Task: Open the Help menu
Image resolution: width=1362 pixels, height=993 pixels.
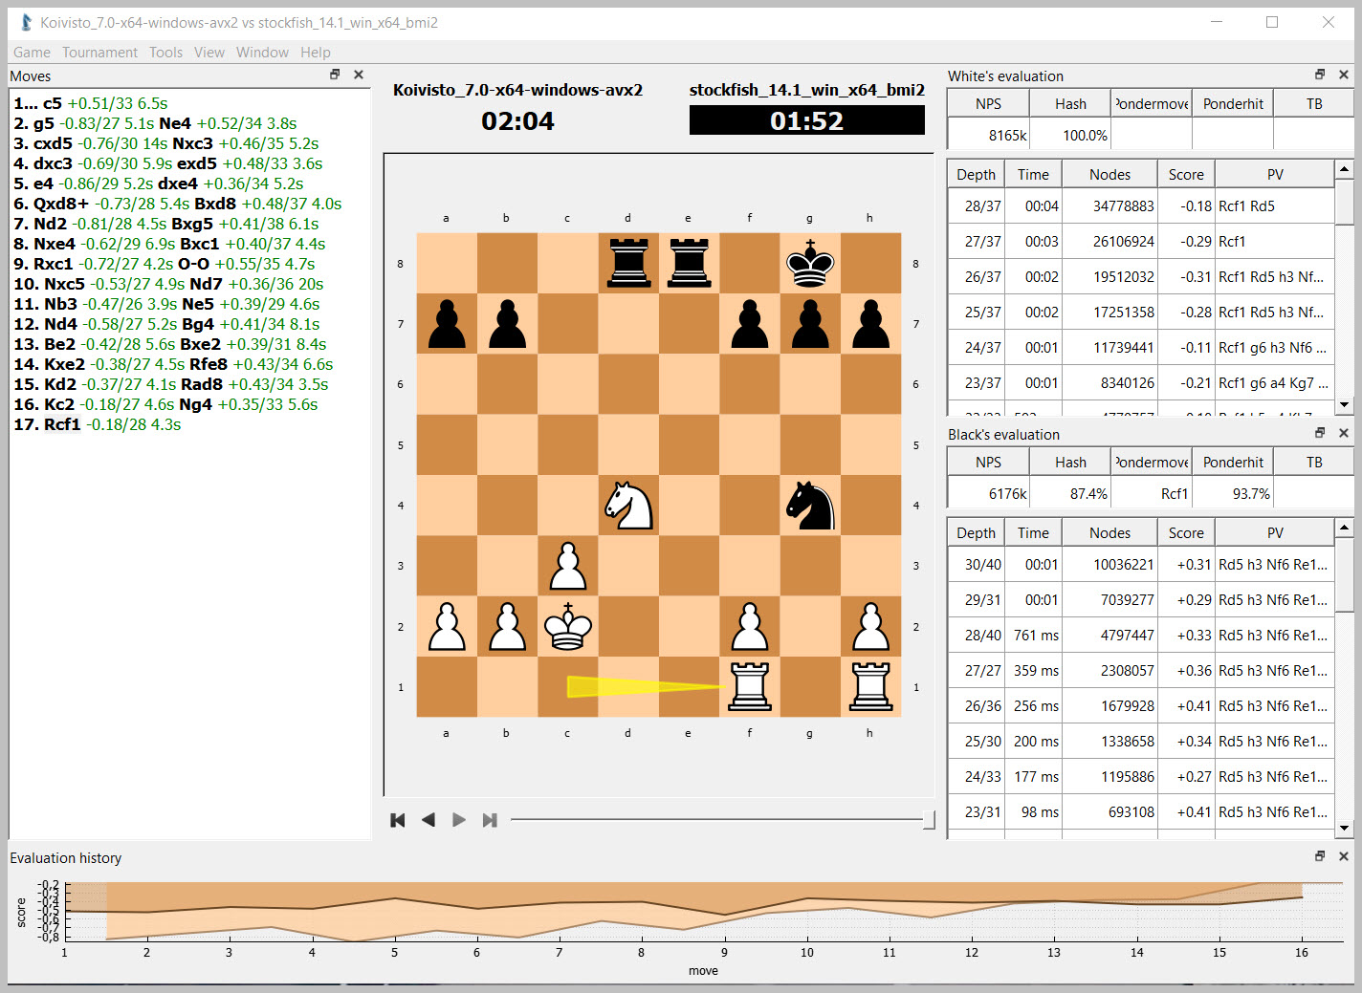Action: point(315,53)
